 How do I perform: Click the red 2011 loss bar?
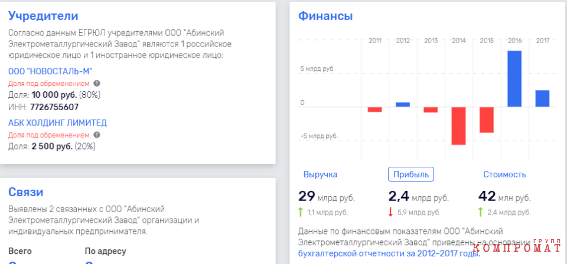coord(375,110)
